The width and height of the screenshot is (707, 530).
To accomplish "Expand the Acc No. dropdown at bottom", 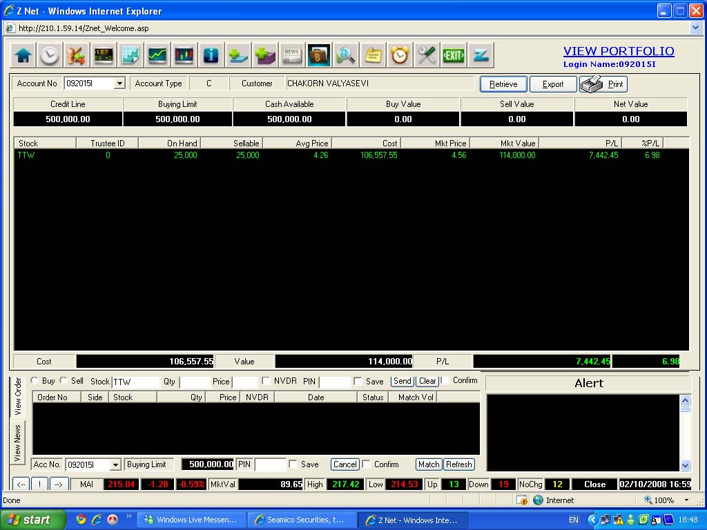I will click(x=115, y=464).
